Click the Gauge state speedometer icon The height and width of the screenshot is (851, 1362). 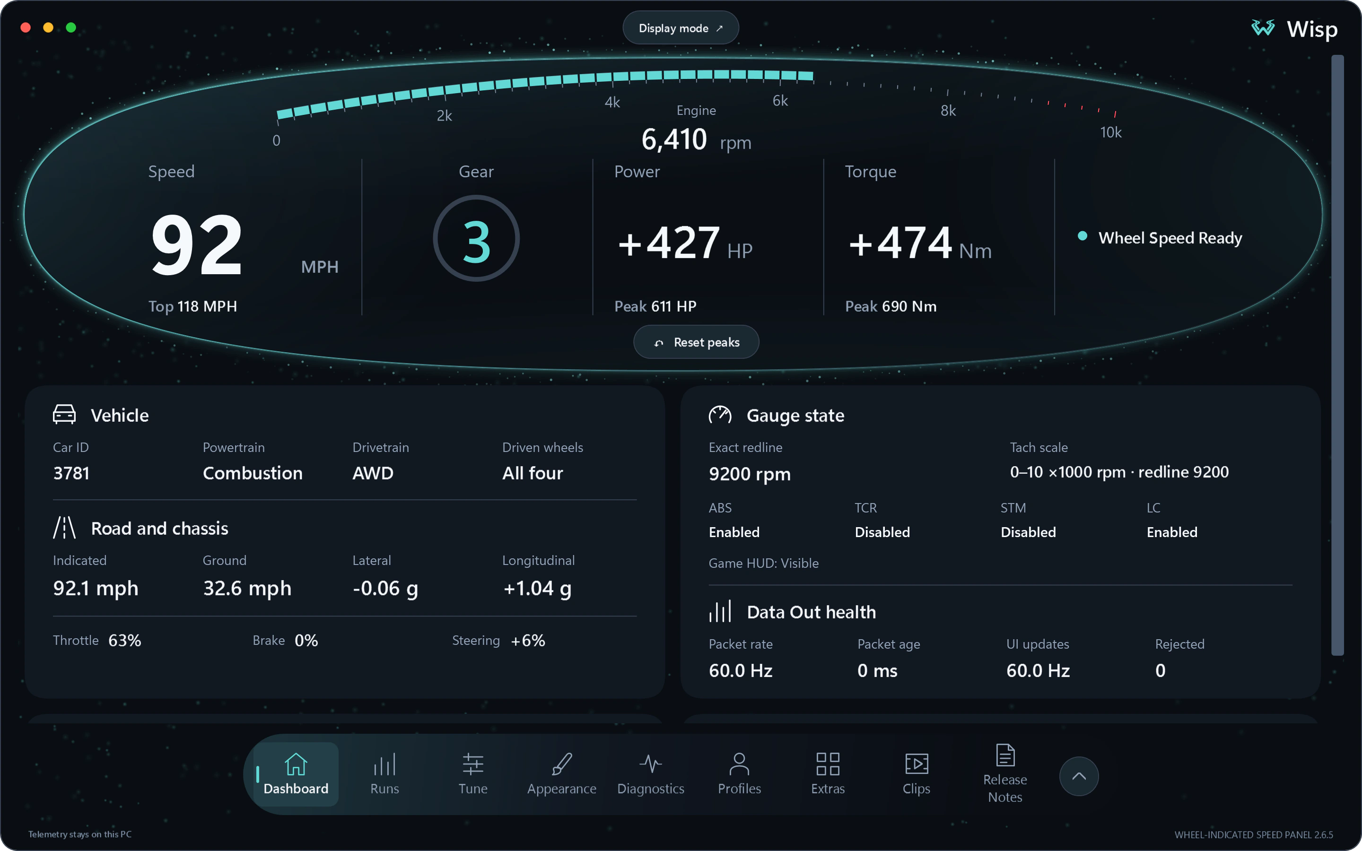[720, 415]
